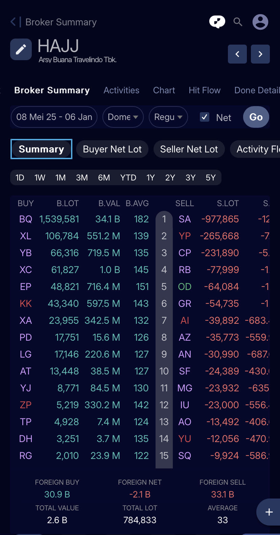280x535 pixels.
Task: Open the date range 08 Mei 25 selector
Action: [54, 117]
